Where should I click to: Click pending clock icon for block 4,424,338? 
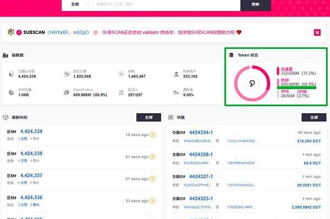point(152,157)
